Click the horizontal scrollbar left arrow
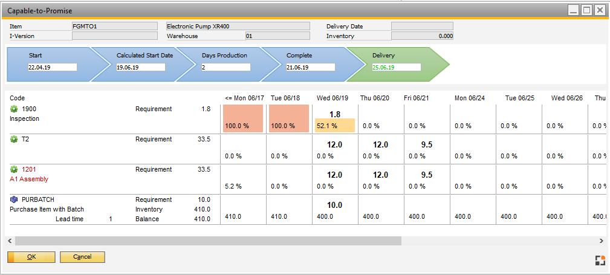610x275 pixels. click(x=11, y=241)
